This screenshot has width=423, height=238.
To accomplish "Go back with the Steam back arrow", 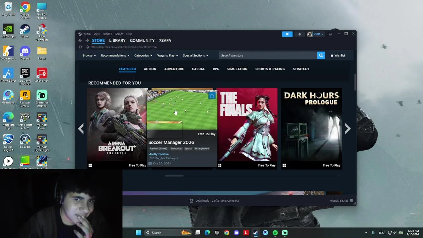I will coord(80,40).
